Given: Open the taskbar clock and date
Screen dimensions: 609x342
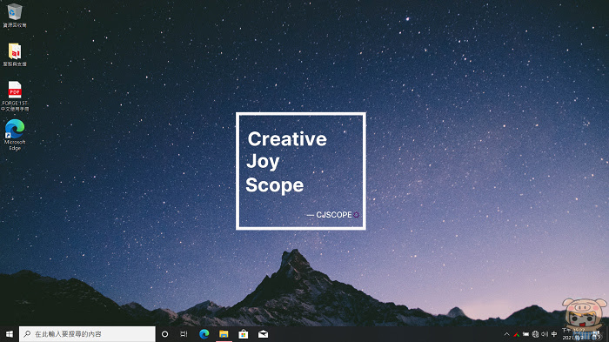Looking at the screenshot, I should (574, 334).
